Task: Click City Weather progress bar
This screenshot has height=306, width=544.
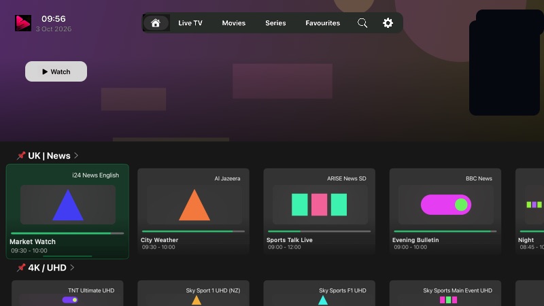Action: (193, 231)
